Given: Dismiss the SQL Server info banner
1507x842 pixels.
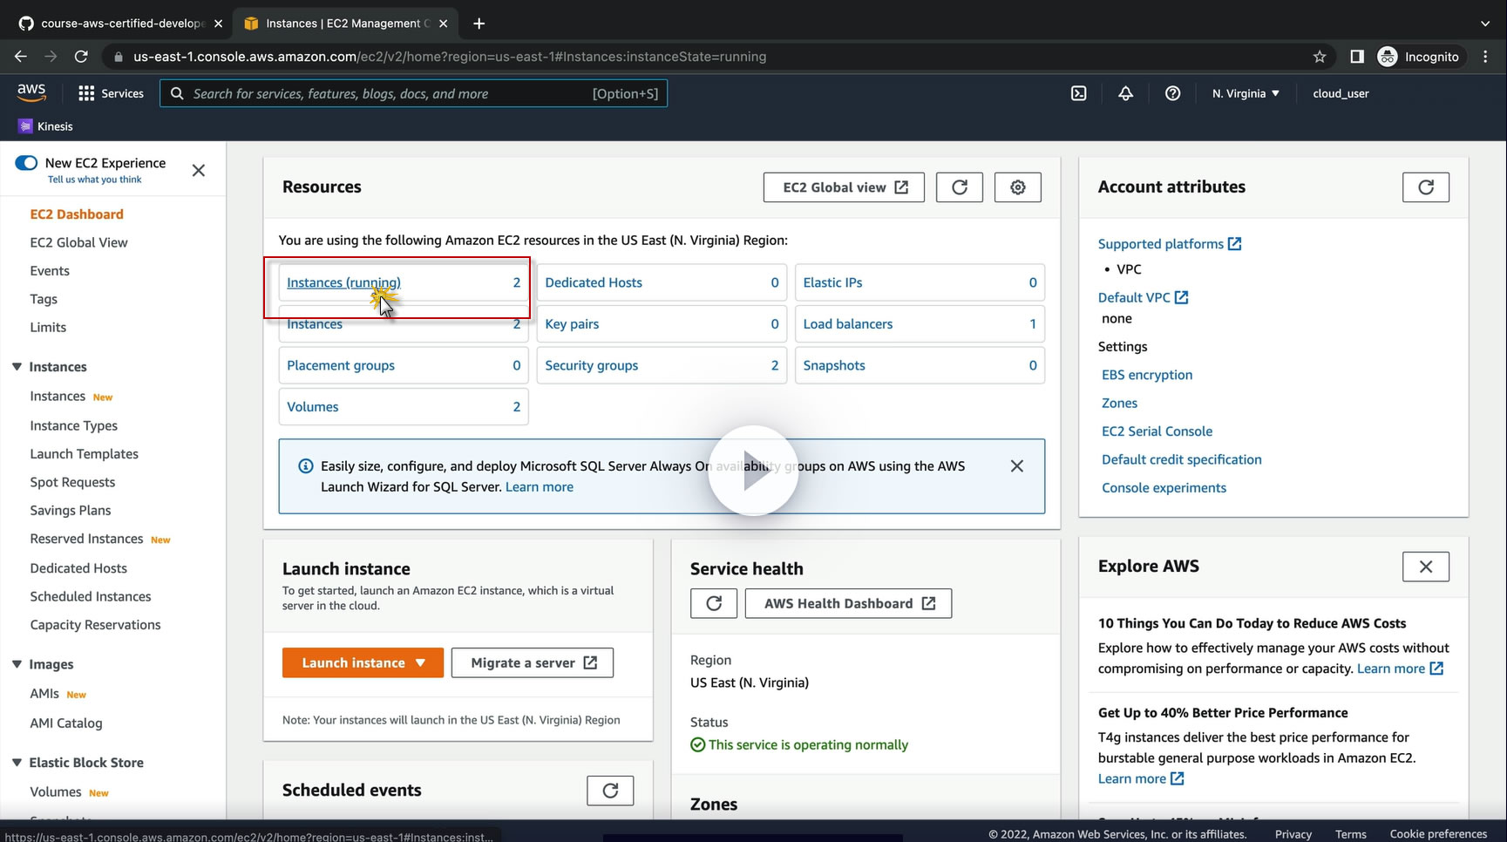Looking at the screenshot, I should (x=1016, y=466).
